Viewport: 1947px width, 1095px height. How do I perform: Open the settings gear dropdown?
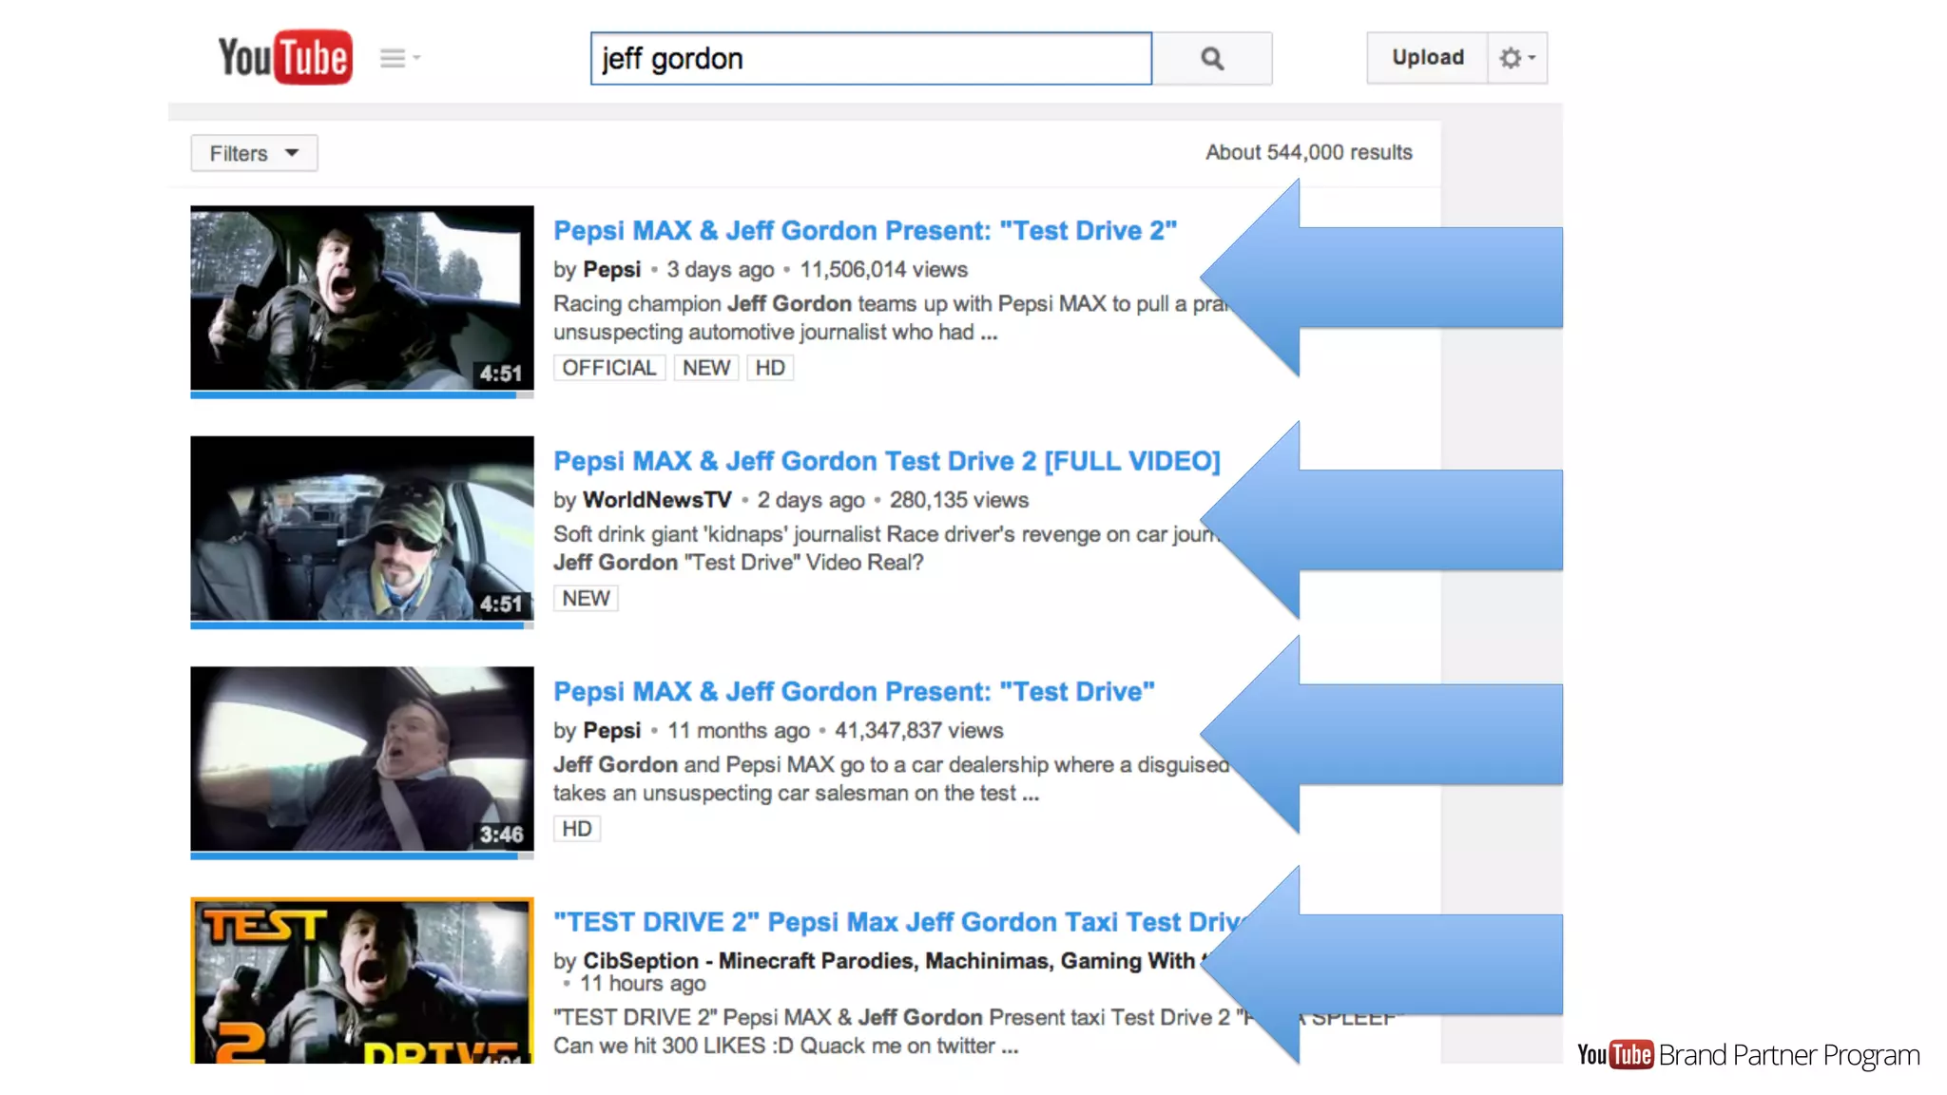click(1517, 58)
